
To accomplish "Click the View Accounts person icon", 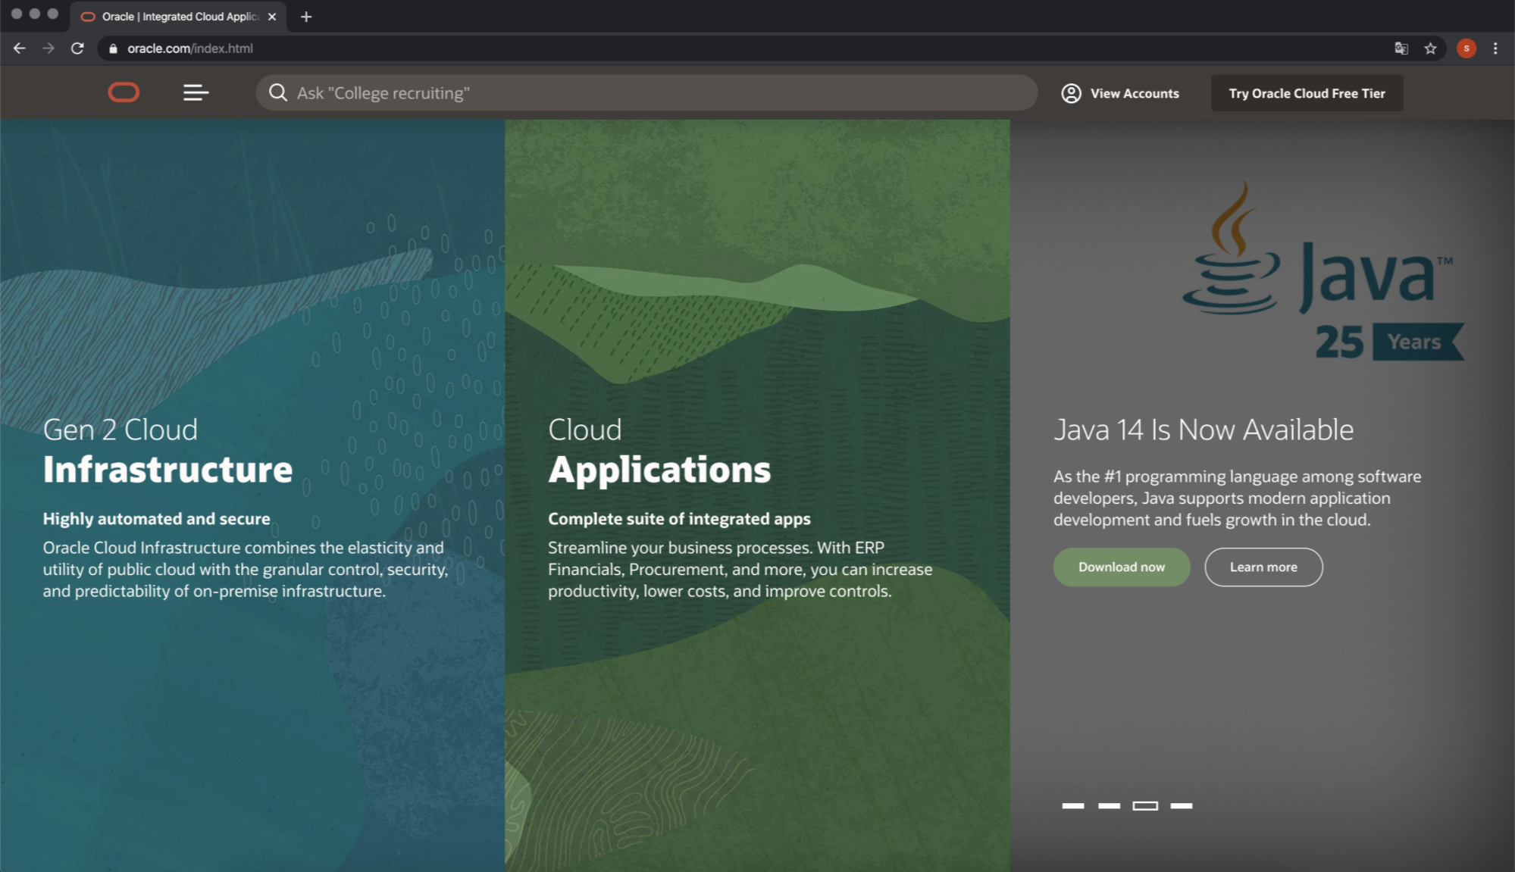I will pyautogui.click(x=1071, y=93).
